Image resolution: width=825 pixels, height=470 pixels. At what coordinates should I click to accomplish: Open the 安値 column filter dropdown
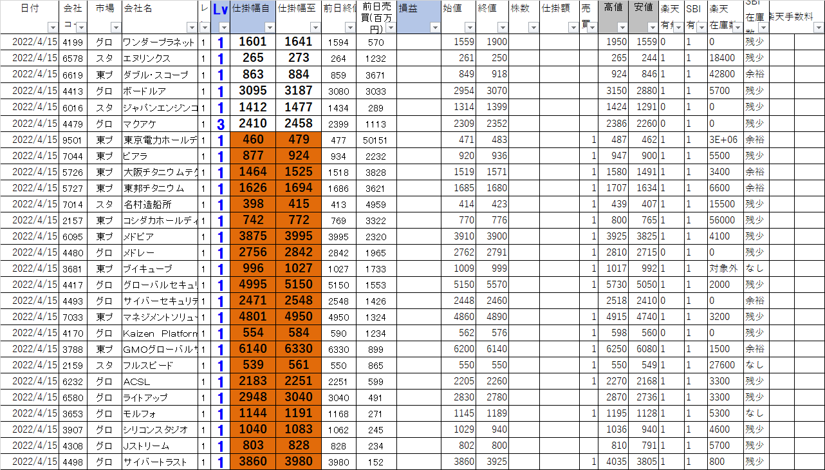[x=653, y=28]
